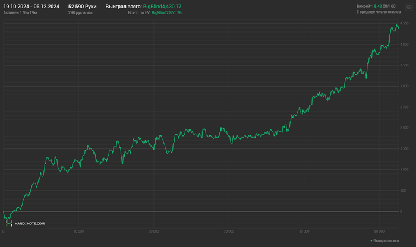Open the graph settings gear icon
The width and height of the screenshot is (416, 247).
tap(409, 7)
